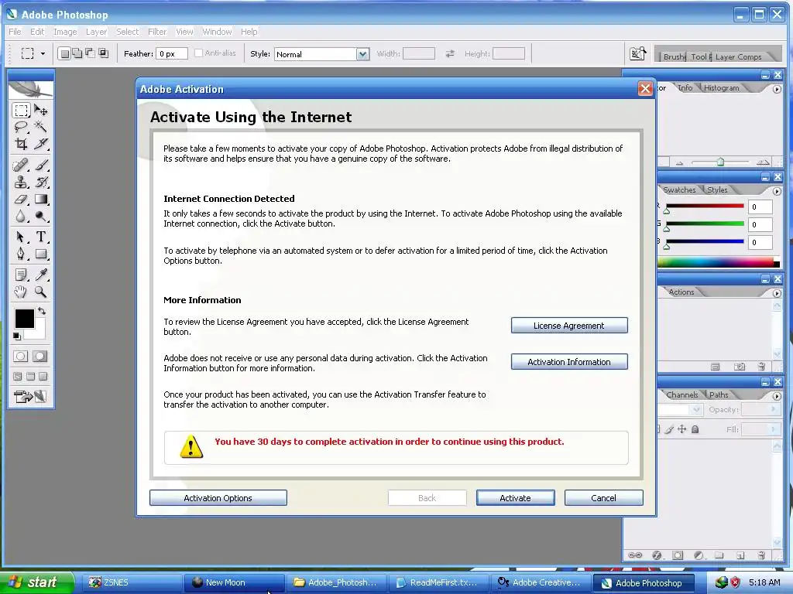Image resolution: width=793 pixels, height=594 pixels.
Task: Jump to ImageReady from toolbox
Action: click(x=30, y=397)
